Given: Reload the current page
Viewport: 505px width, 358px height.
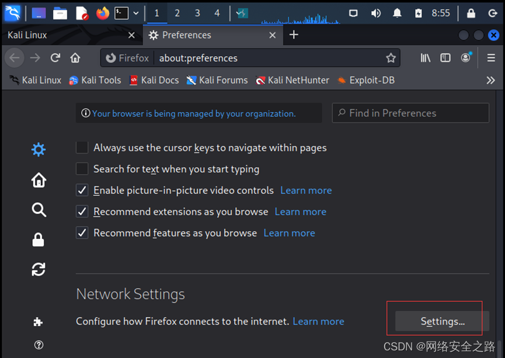Looking at the screenshot, I should pos(55,58).
